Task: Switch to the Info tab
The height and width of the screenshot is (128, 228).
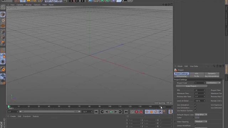Action: (x=197, y=74)
